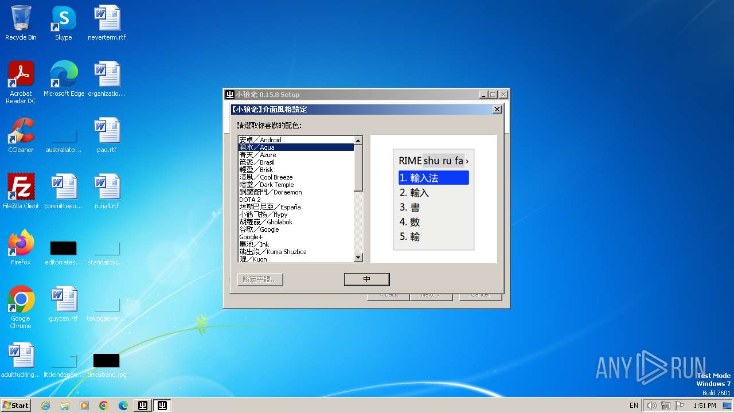Select the committeeu... document icon
This screenshot has width=734, height=413.
pos(64,192)
